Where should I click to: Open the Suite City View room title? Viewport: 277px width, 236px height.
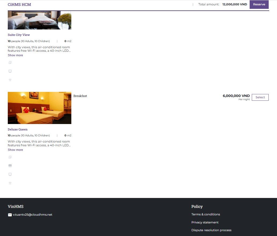(19, 35)
